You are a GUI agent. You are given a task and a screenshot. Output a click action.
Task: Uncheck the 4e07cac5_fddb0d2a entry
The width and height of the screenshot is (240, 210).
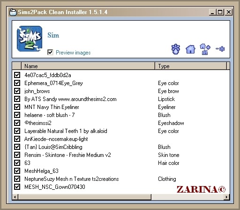(17, 75)
